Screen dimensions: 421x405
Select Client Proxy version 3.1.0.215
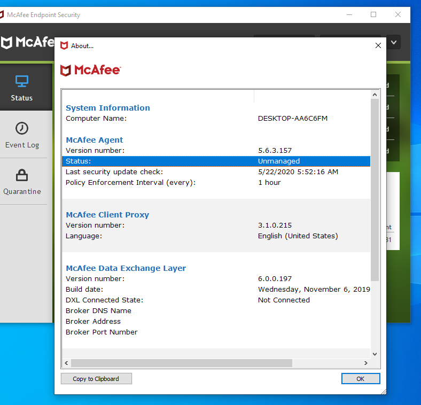[x=216, y=225]
